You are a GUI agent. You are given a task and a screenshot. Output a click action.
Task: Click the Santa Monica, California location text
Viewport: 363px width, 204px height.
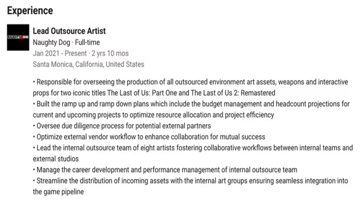click(x=88, y=64)
